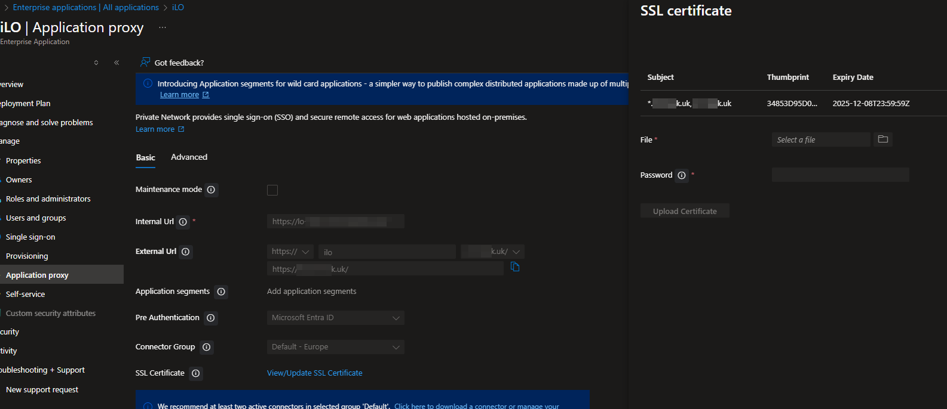Switch to the Advanced tab
Image resolution: width=947 pixels, height=409 pixels.
click(x=189, y=157)
